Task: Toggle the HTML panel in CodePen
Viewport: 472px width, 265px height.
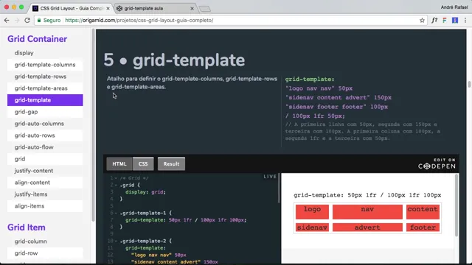Action: [119, 163]
